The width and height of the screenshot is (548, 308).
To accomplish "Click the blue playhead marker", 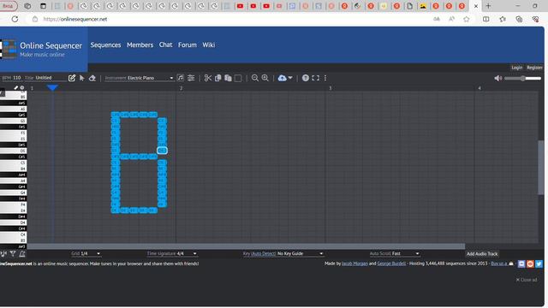I will pyautogui.click(x=52, y=87).
